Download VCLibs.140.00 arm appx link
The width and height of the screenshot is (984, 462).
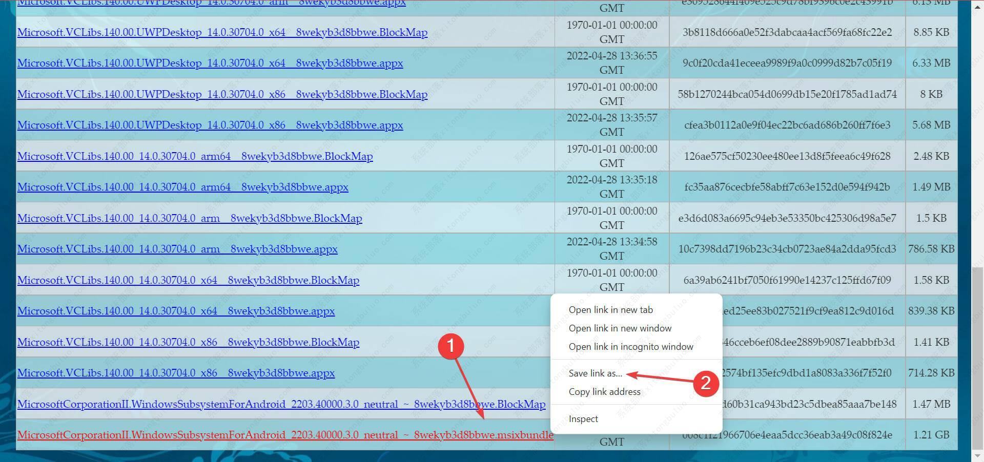(x=177, y=249)
